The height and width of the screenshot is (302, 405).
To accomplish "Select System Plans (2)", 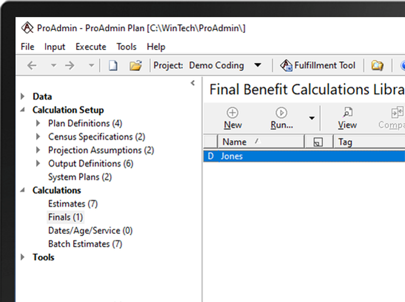I will point(80,177).
